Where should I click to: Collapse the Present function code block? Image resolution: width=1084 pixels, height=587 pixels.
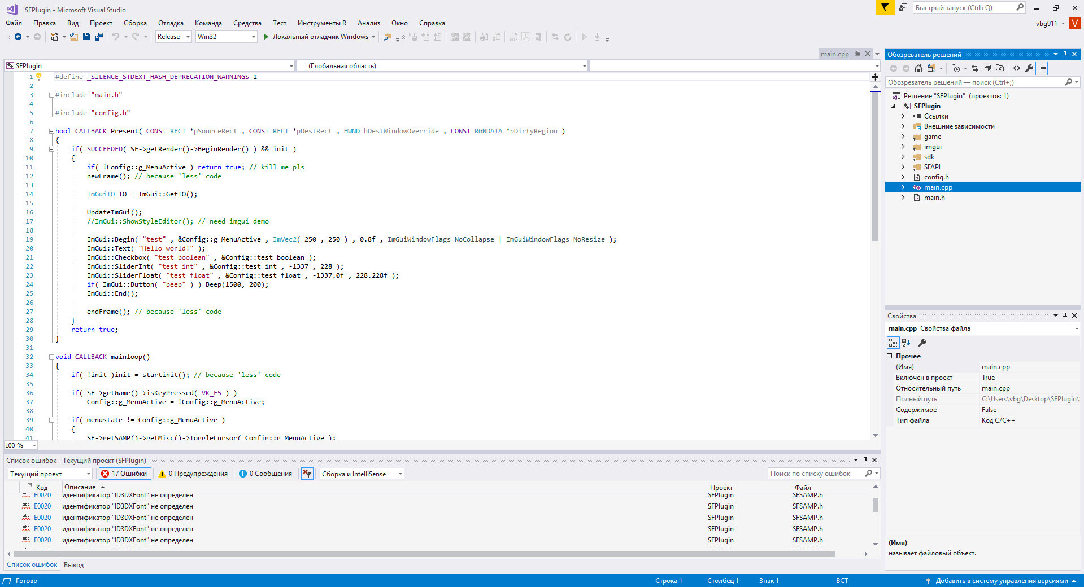(x=51, y=131)
